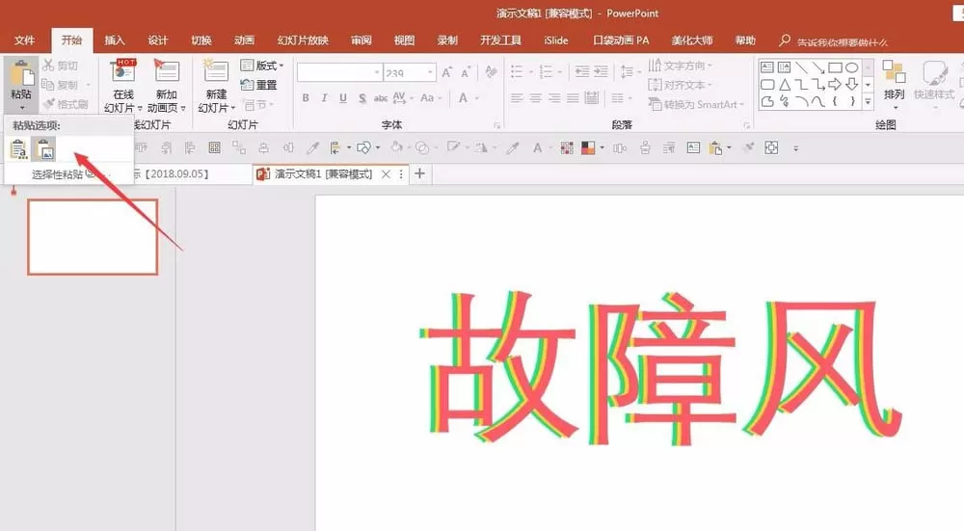Viewport: 964px width, 531px height.
Task: Select the oval shape in gallery
Action: point(851,67)
